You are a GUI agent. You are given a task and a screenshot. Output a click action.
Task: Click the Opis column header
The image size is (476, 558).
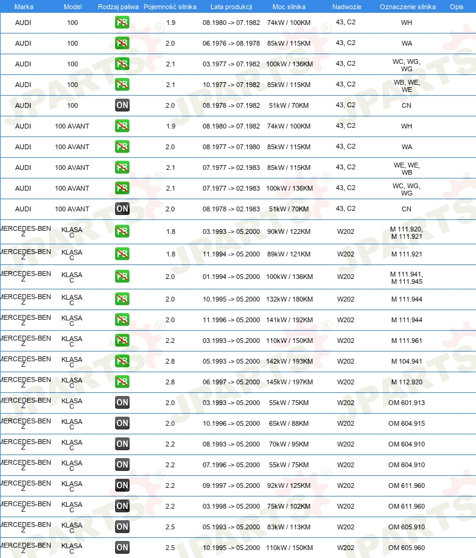[457, 7]
